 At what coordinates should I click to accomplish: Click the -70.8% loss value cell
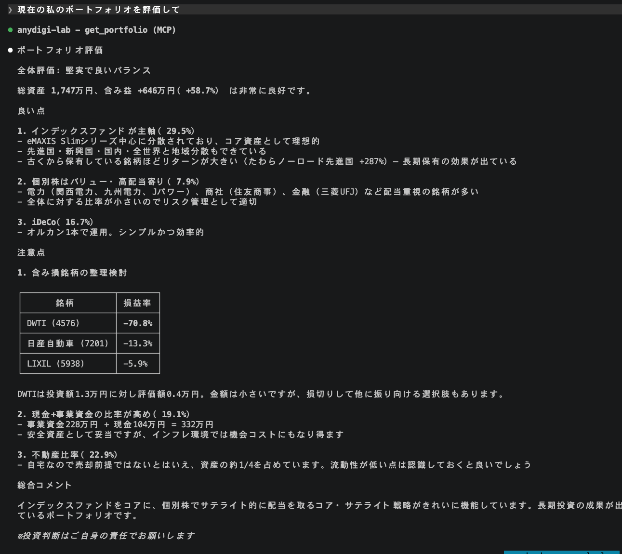tap(138, 323)
